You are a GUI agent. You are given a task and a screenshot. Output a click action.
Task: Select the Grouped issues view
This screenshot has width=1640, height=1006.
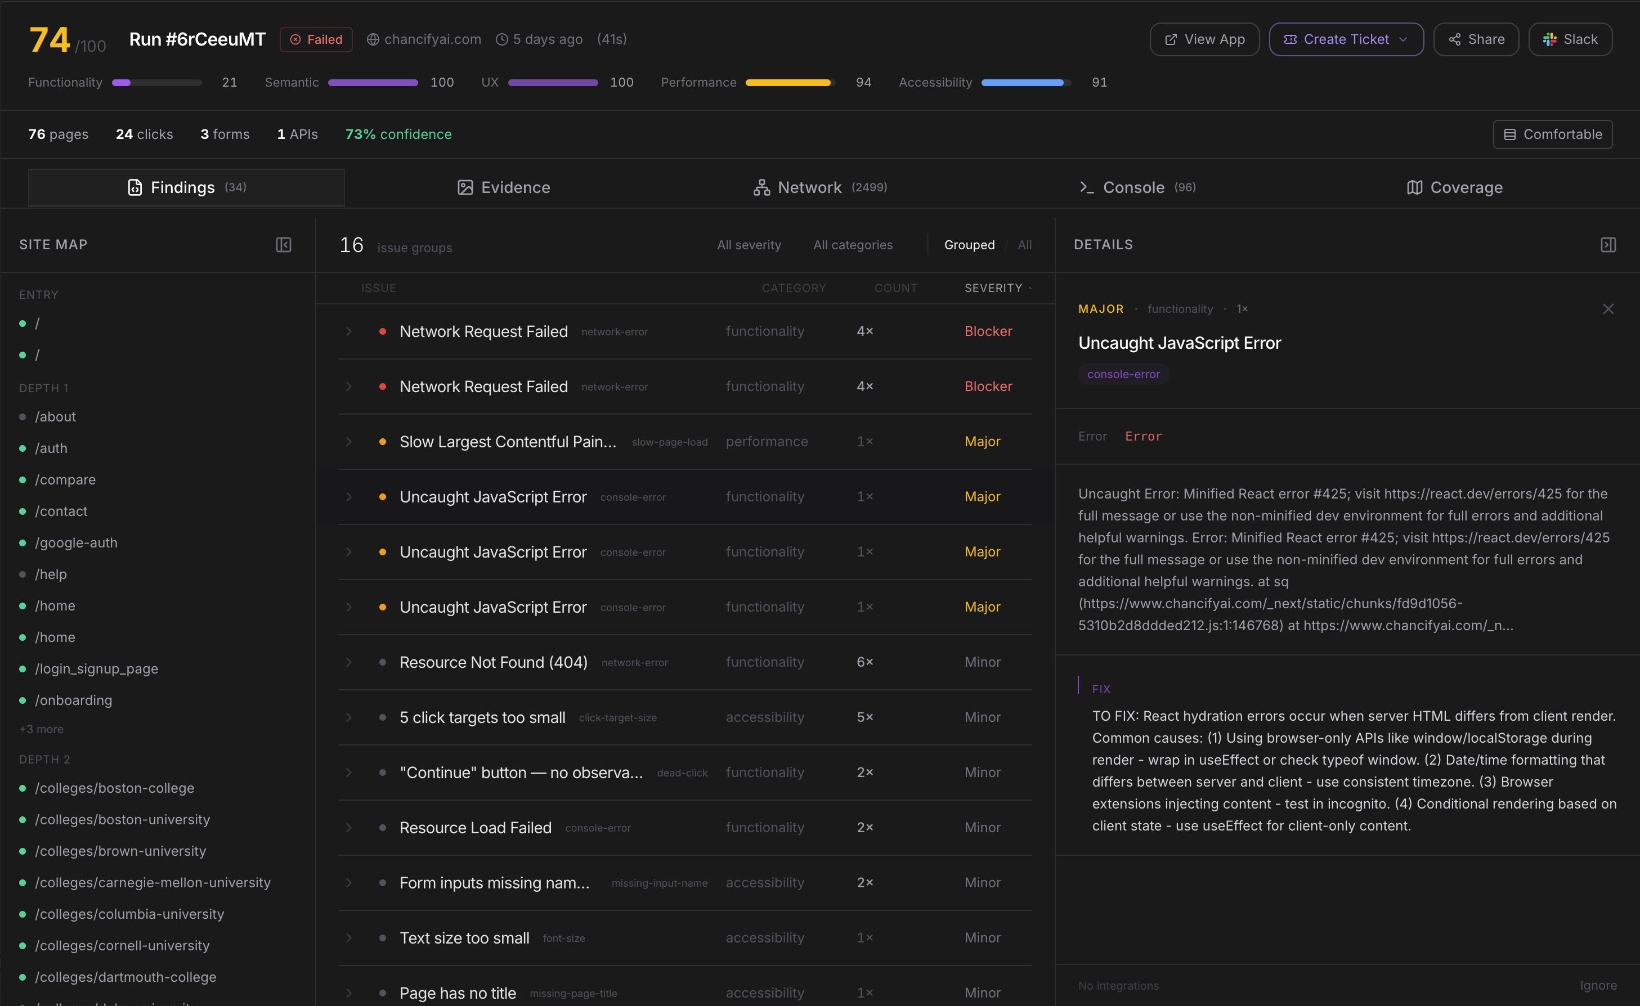969,245
